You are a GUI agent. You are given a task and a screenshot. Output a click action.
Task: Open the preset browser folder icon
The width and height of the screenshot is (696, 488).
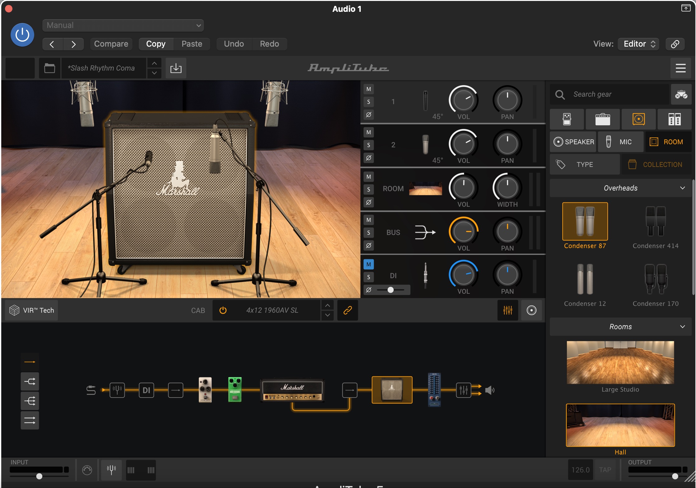pyautogui.click(x=50, y=68)
